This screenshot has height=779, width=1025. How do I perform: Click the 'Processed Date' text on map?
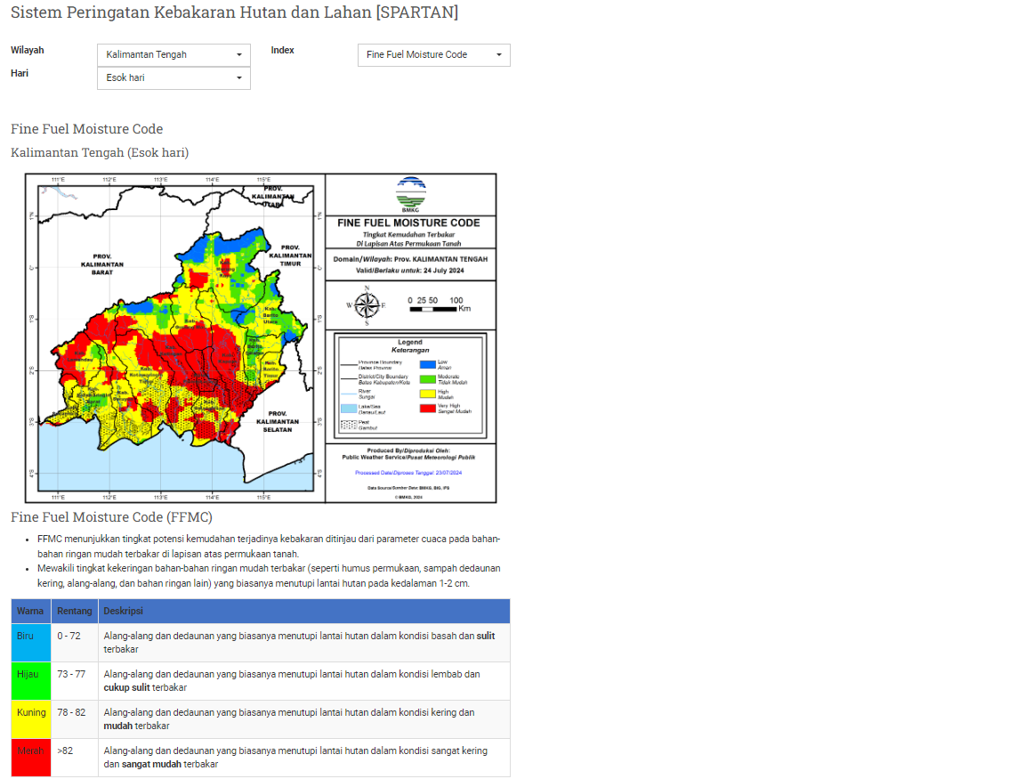coord(408,472)
